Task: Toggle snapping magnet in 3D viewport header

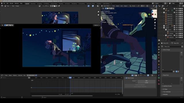Action: [142, 6]
